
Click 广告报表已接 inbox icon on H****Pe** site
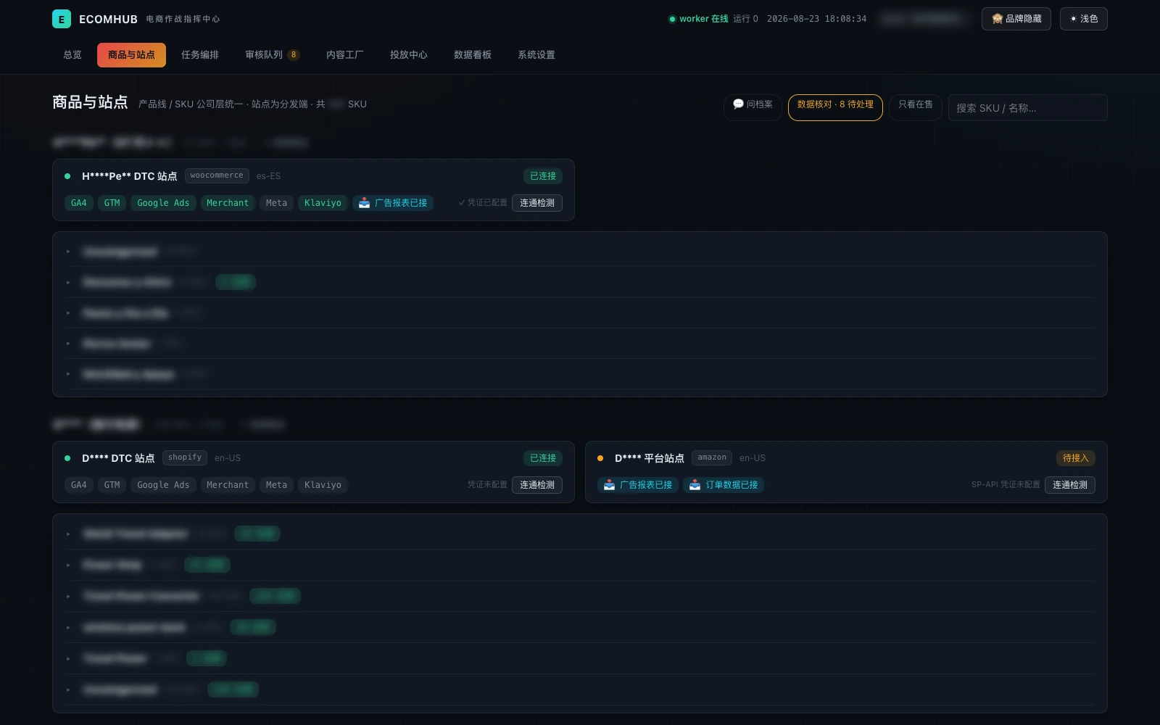point(364,203)
